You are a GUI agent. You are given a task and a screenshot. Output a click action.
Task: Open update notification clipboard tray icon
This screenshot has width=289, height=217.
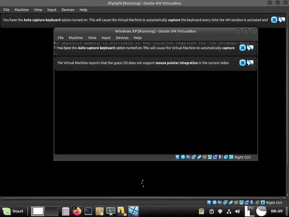click(212, 211)
